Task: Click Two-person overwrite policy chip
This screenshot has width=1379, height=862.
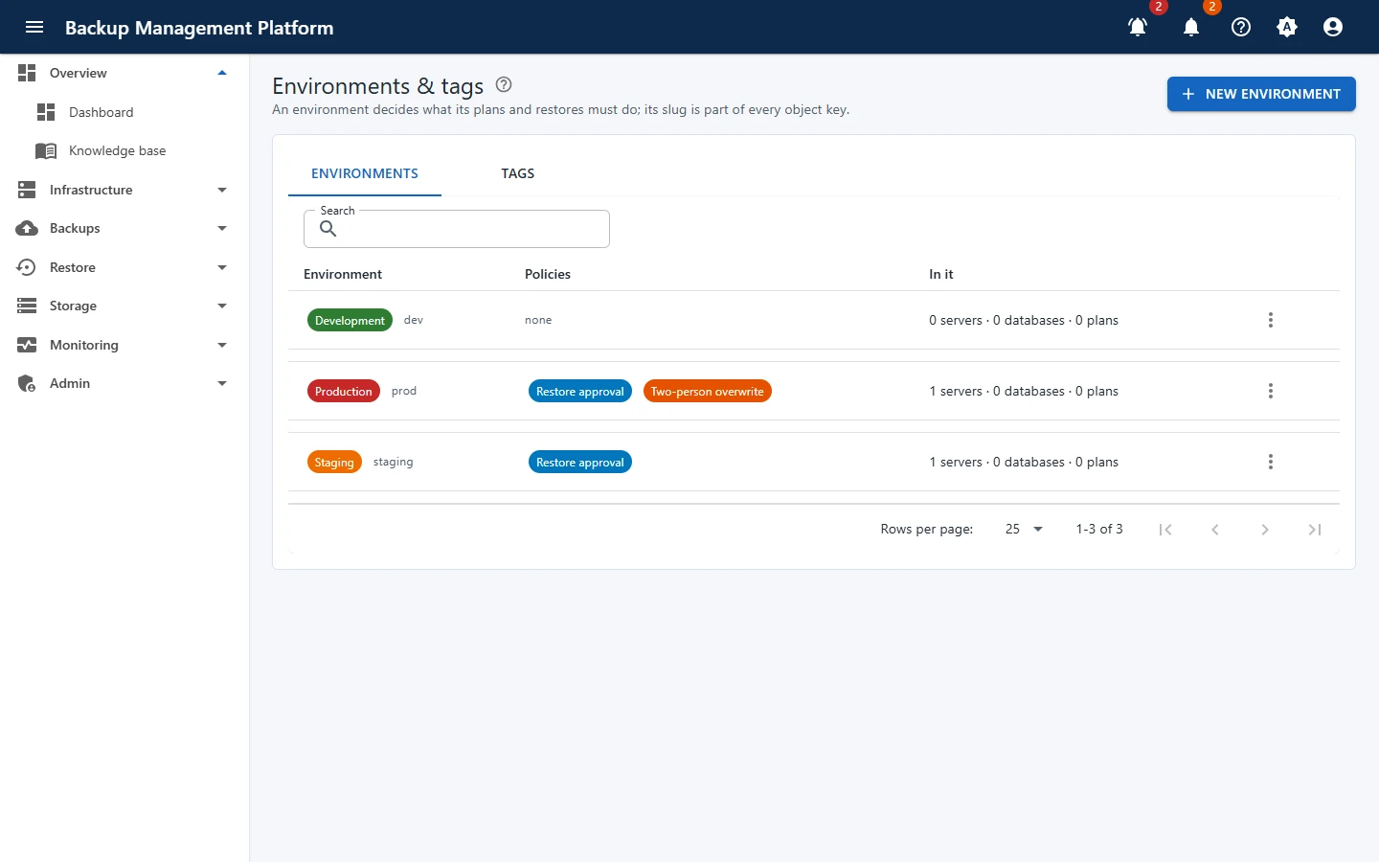Action: 708,391
